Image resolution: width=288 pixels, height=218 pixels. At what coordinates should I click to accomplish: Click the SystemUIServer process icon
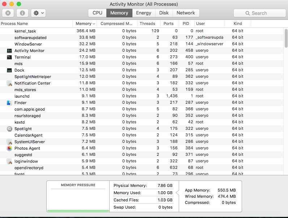9,142
